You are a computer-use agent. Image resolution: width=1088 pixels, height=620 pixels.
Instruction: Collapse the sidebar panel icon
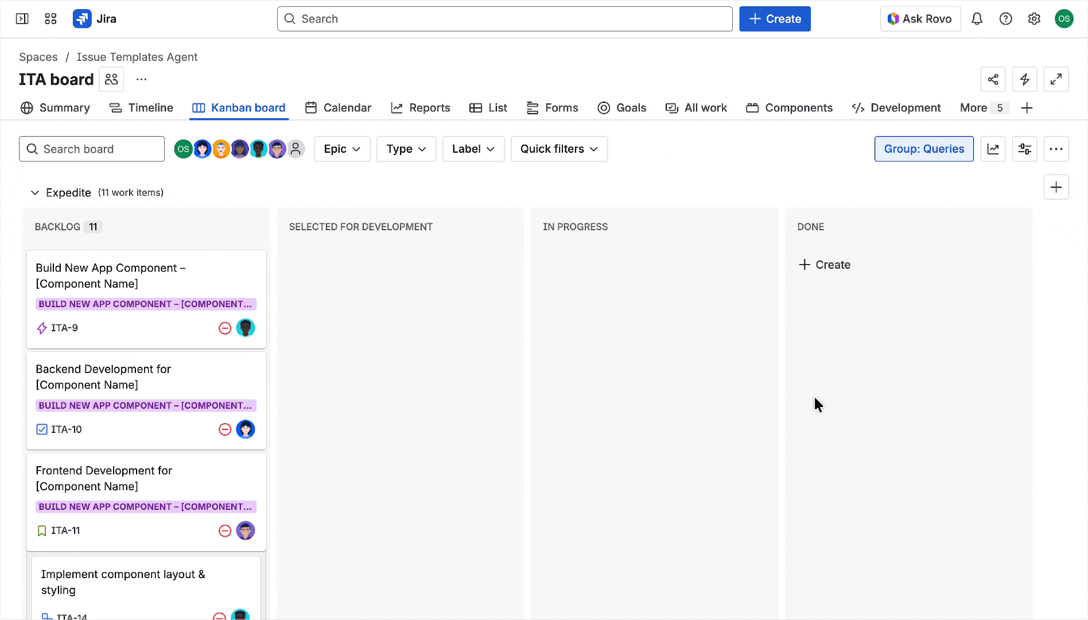(x=22, y=19)
